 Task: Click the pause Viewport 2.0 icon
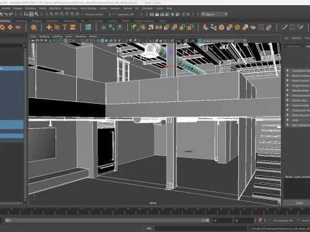tap(189, 14)
